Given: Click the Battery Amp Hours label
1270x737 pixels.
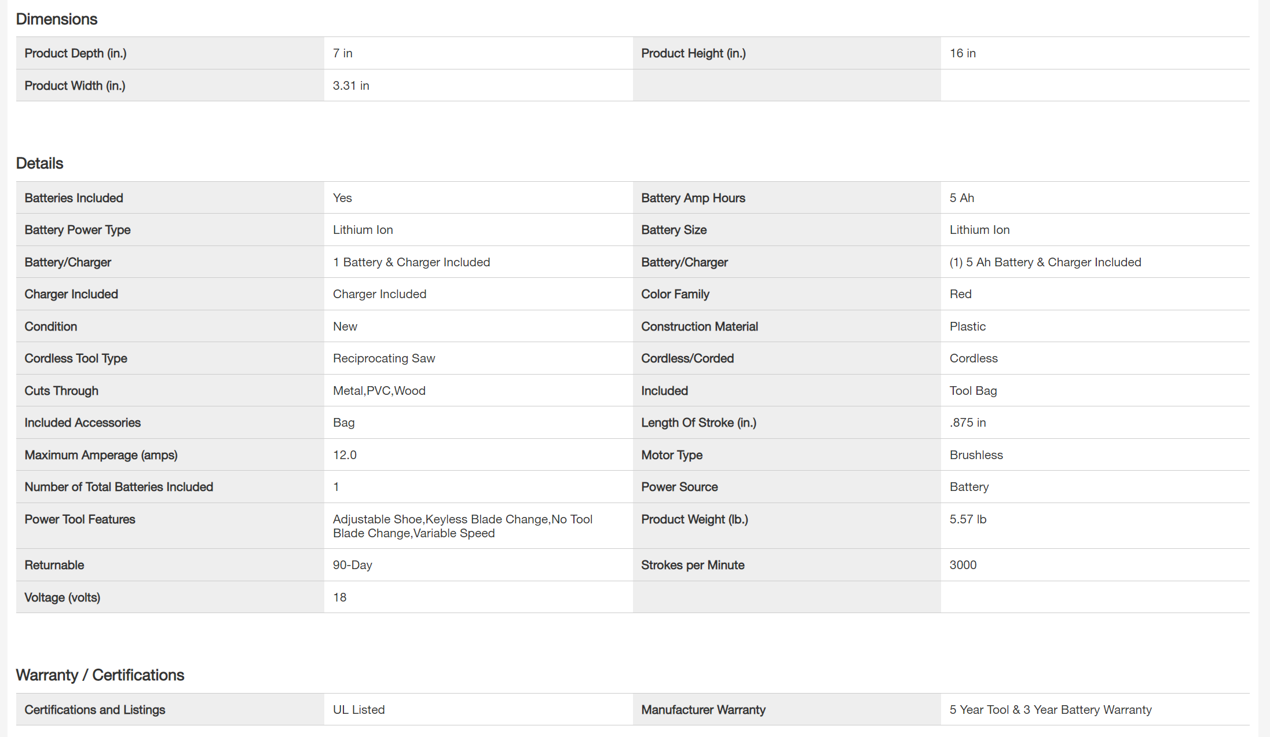Looking at the screenshot, I should pos(693,198).
